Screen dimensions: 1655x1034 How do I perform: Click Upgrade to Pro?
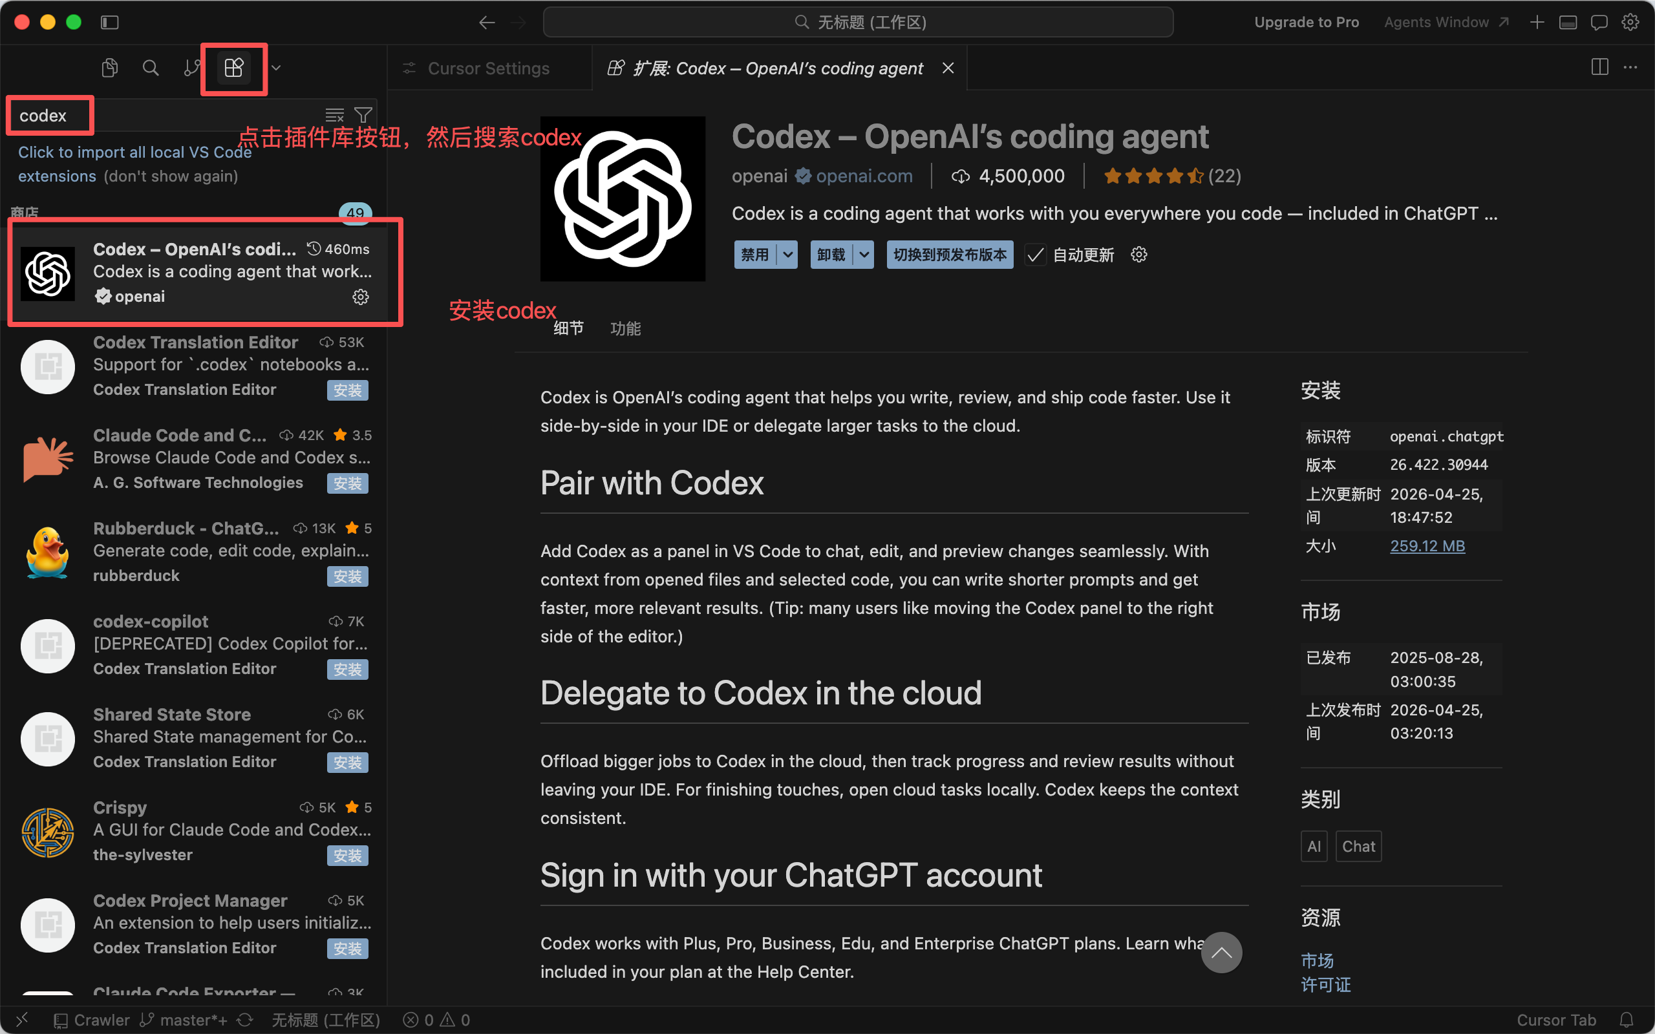pos(1306,23)
